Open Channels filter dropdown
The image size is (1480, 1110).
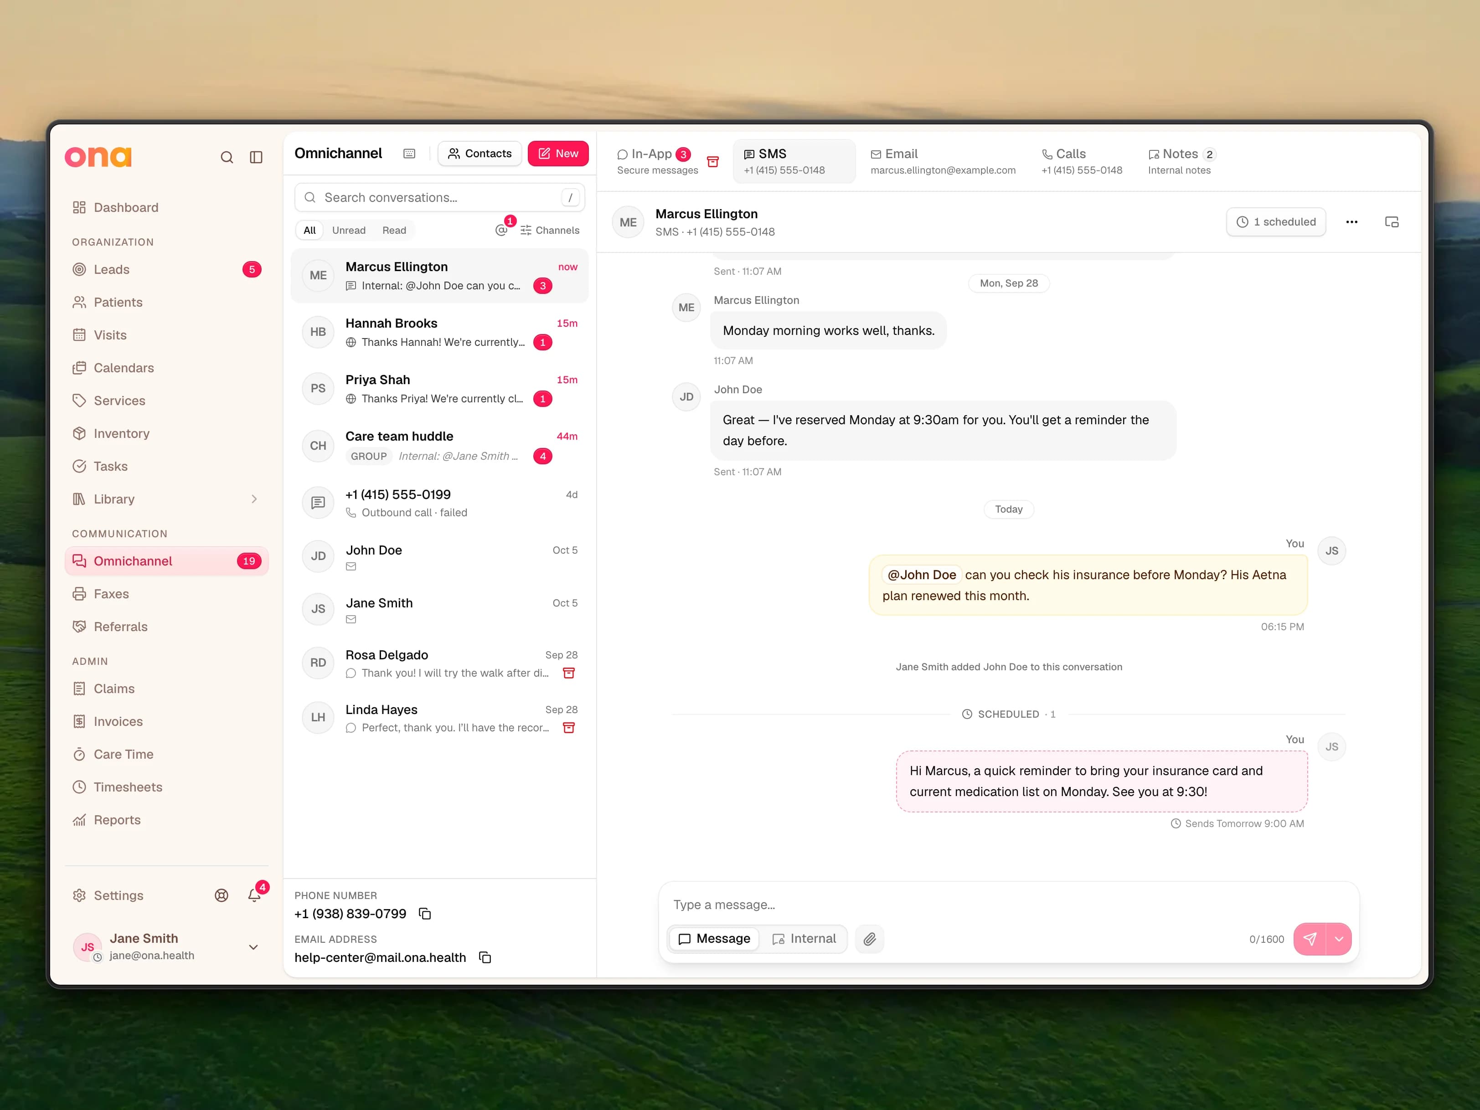[x=550, y=230]
